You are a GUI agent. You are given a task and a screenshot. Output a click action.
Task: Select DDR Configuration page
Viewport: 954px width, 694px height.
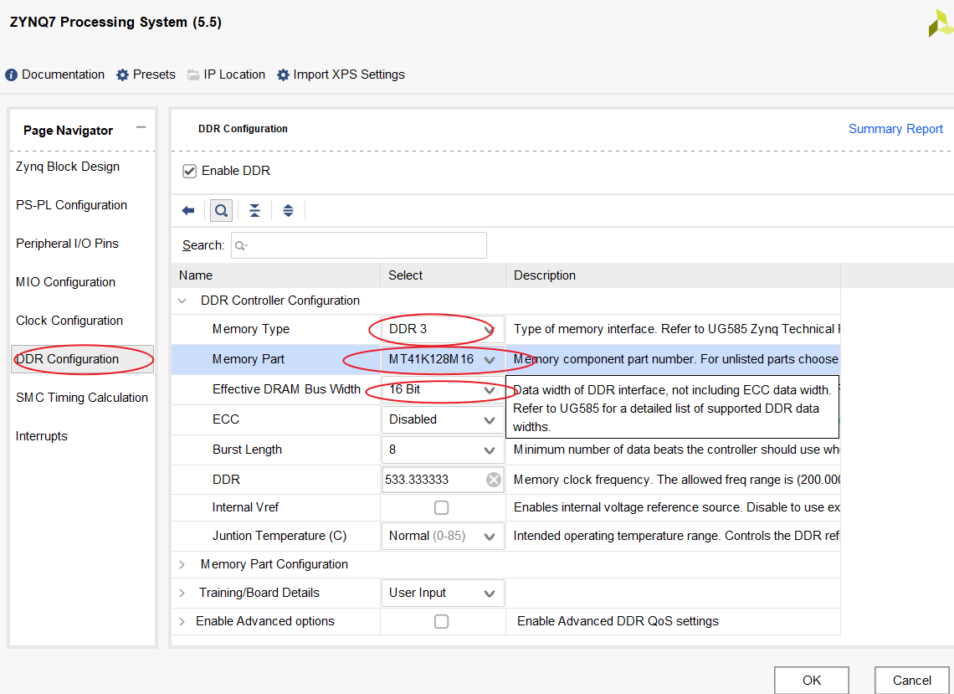pos(82,359)
